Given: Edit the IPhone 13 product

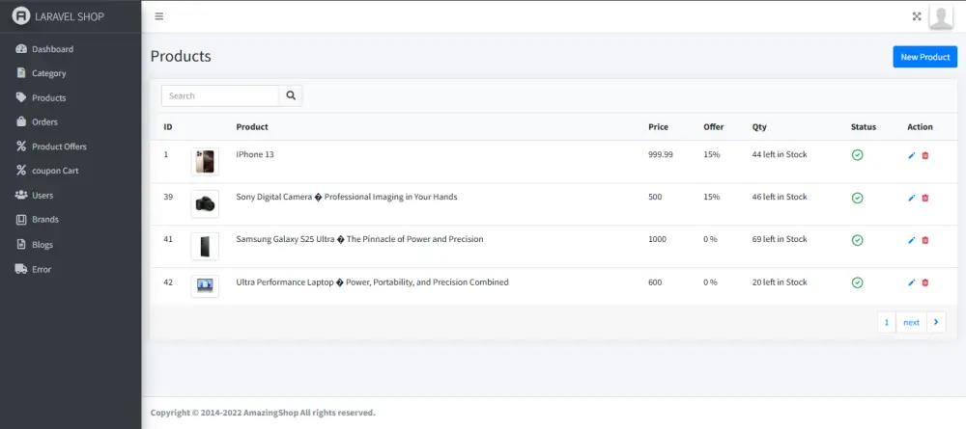Looking at the screenshot, I should tap(912, 155).
